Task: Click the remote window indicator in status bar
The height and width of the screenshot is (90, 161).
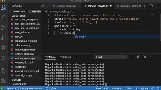Action: pyautogui.click(x=2, y=88)
